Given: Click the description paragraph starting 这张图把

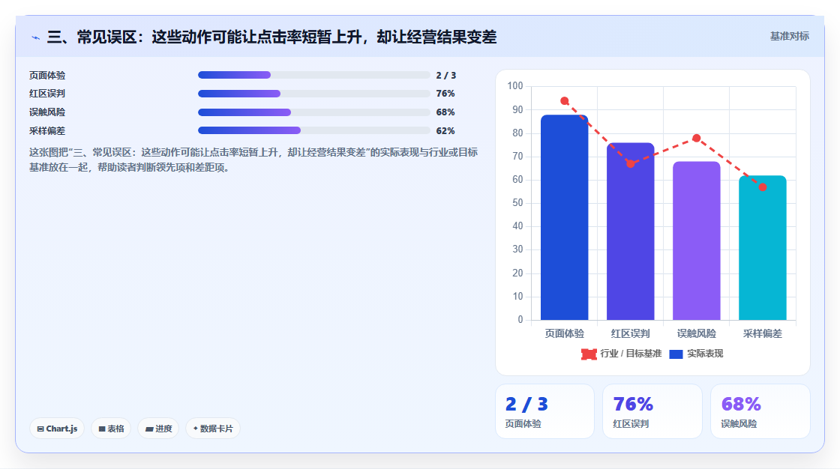Looking at the screenshot, I should (253, 160).
